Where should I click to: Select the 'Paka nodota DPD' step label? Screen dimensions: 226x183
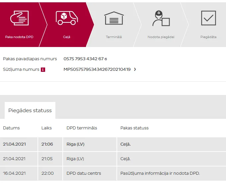[19, 37]
